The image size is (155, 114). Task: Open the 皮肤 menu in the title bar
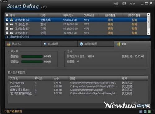click(116, 4)
